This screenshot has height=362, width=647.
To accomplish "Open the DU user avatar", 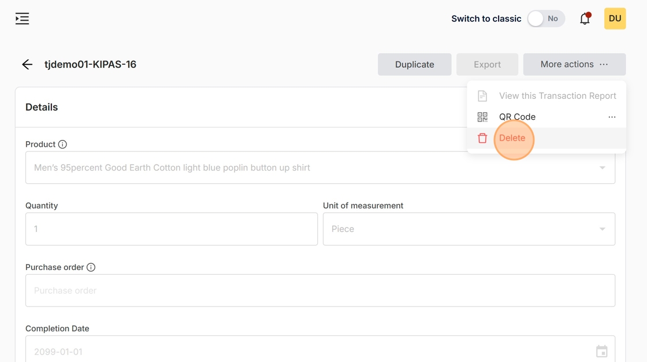I will [x=615, y=19].
